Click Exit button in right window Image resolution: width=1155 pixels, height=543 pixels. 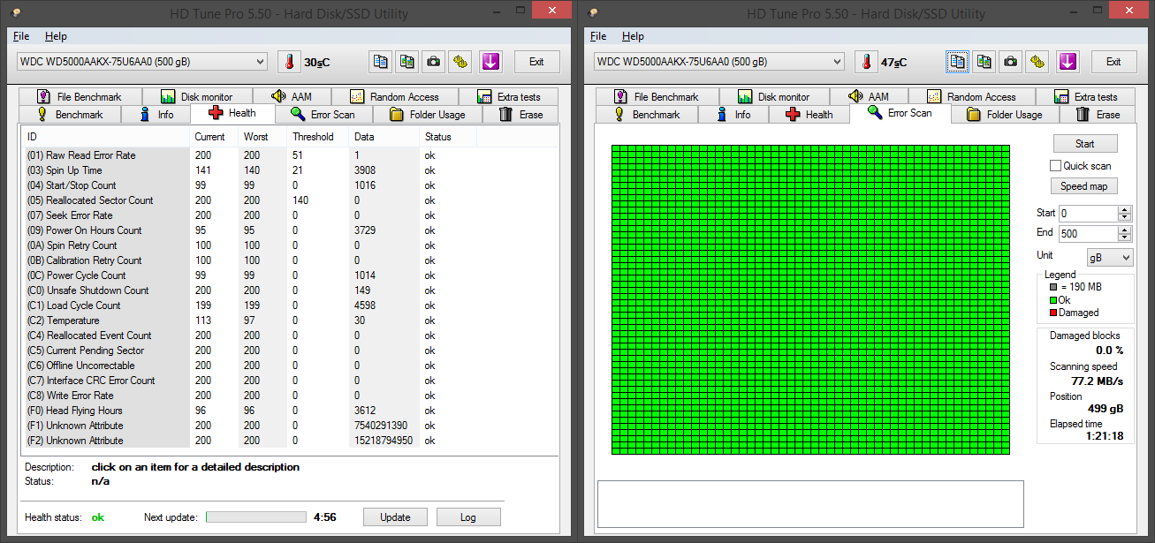coord(1113,62)
